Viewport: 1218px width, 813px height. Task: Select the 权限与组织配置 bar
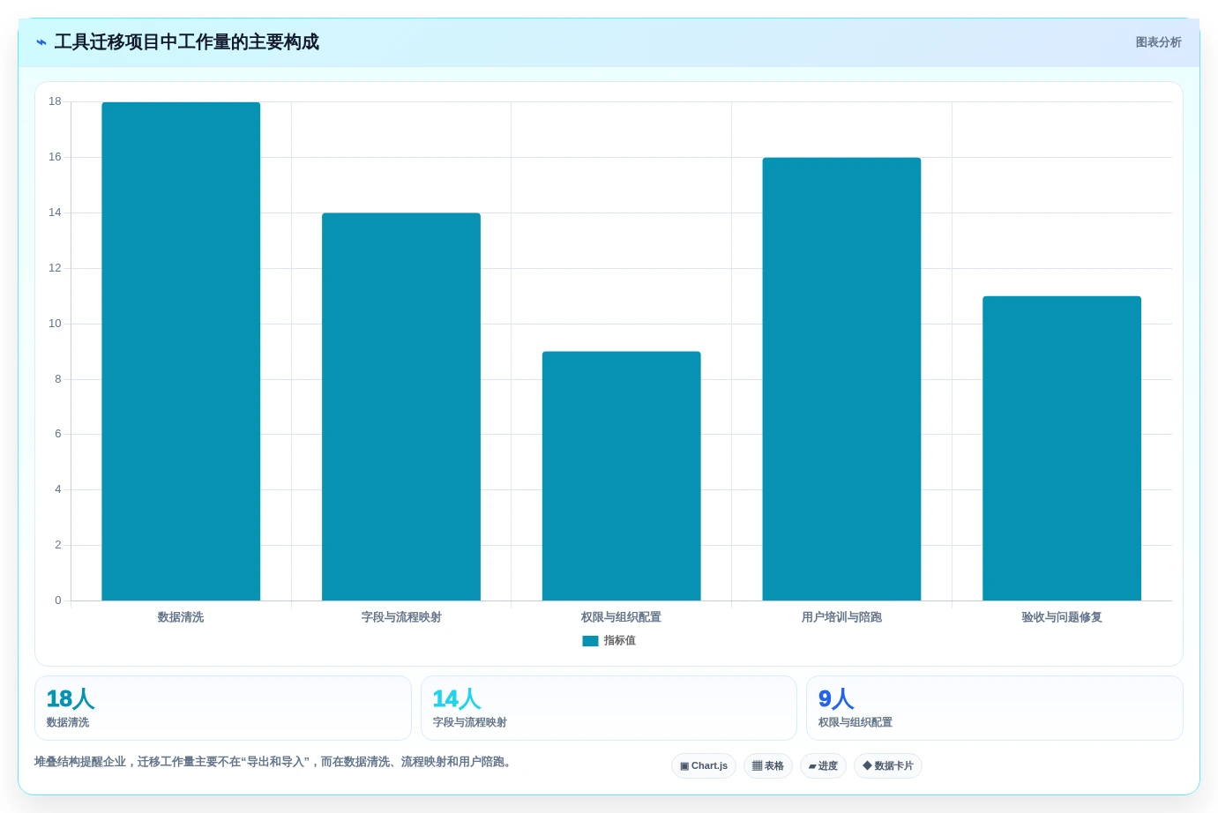tap(622, 476)
